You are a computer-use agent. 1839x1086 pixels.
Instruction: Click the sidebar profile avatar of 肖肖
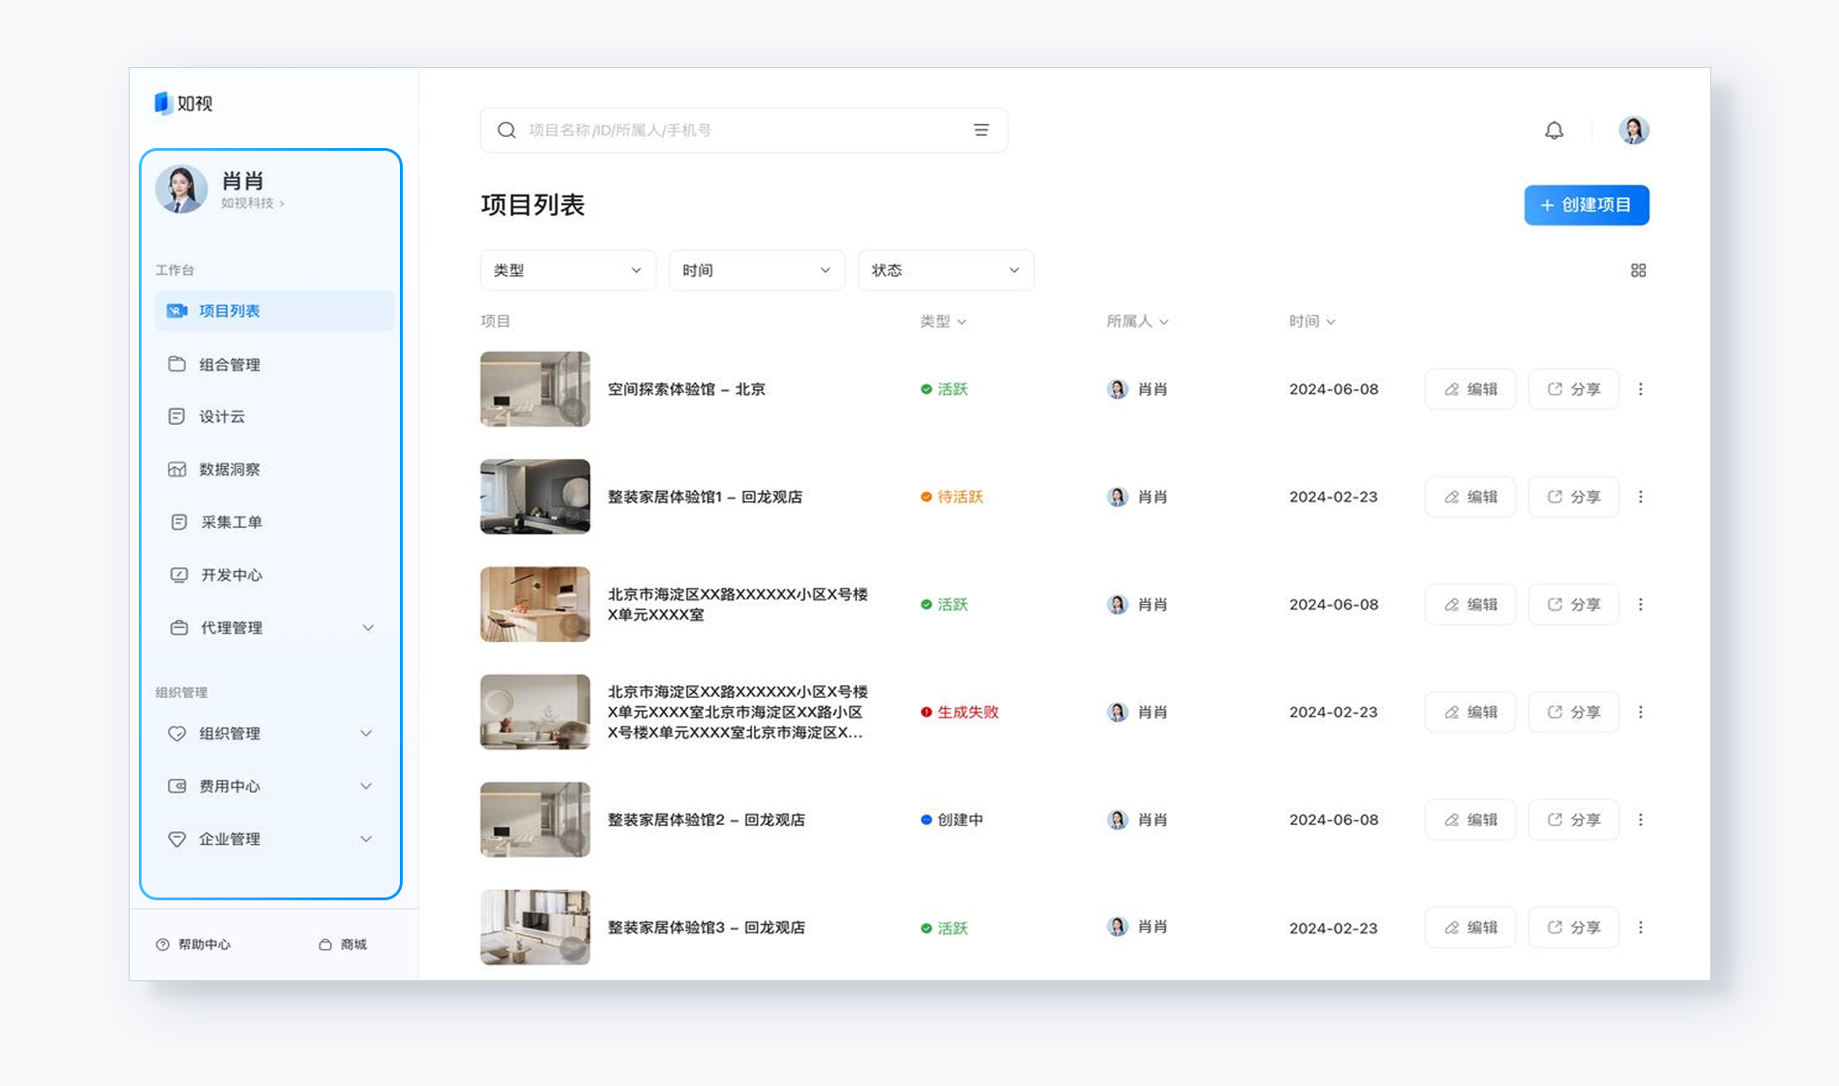point(181,189)
